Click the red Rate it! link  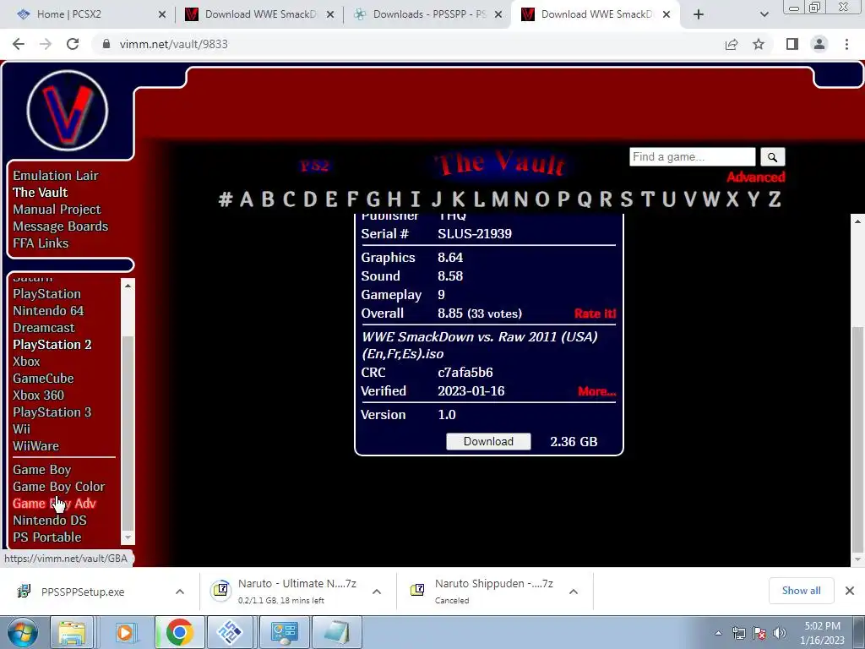point(596,314)
